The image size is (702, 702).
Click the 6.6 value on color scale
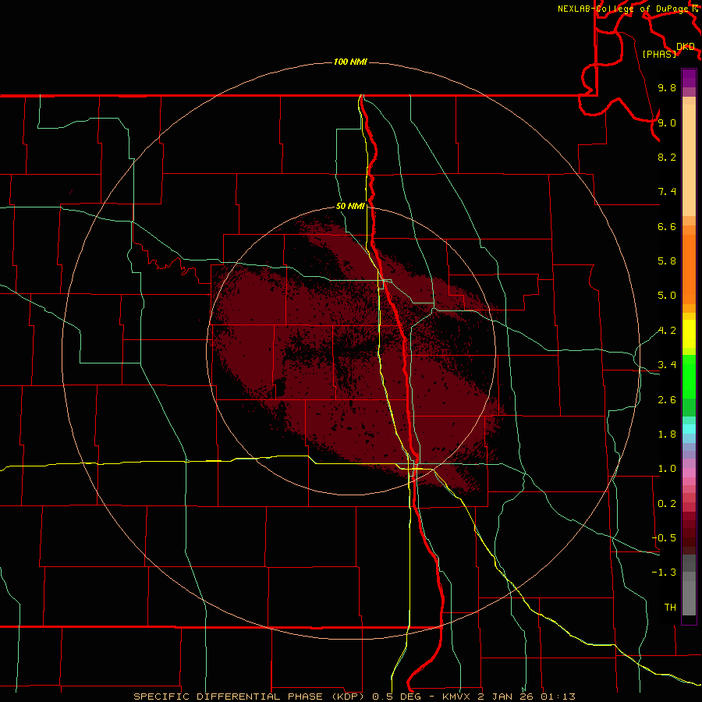[x=667, y=226]
